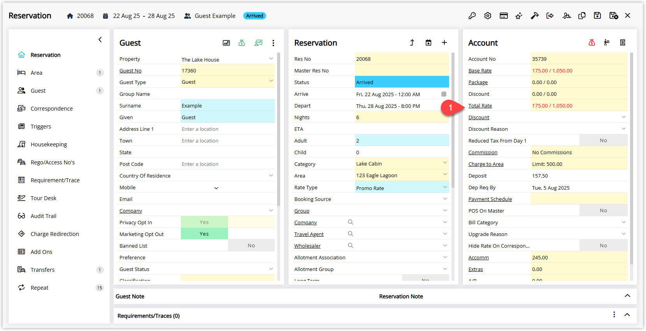Toggle Reduced Tax From Day 1 switch

point(603,140)
